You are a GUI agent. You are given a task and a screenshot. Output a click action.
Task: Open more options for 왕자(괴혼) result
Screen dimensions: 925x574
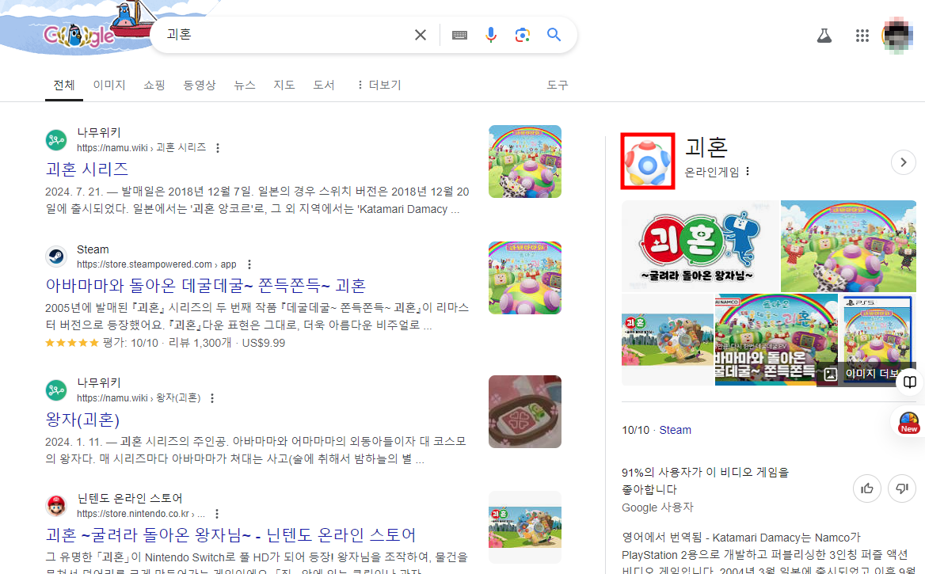pos(212,398)
